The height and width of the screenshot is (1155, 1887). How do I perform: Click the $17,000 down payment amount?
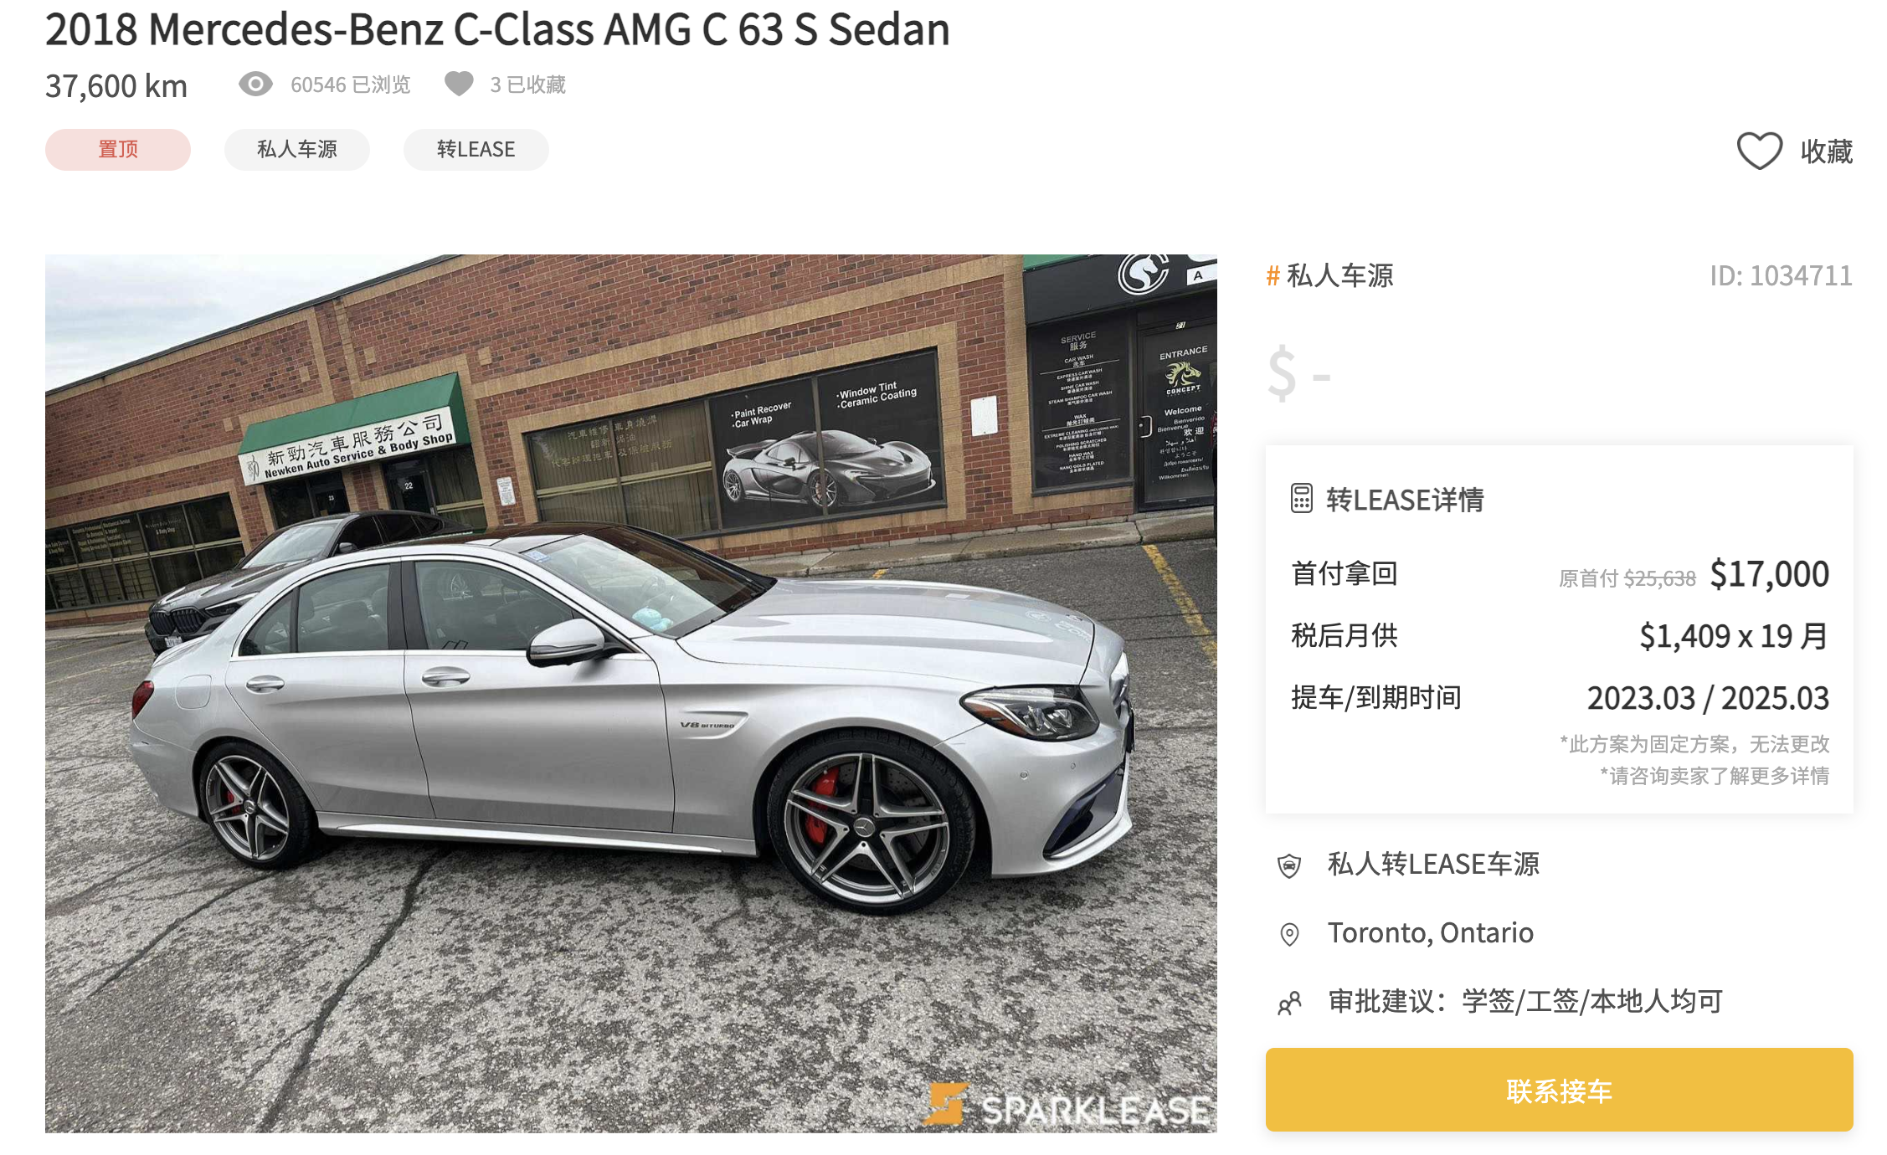[1769, 574]
